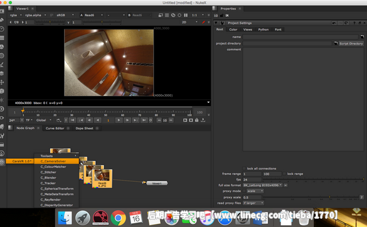Open the viewer channel rgba dropdown
Image resolution: width=367 pixels, height=227 pixels.
tap(16, 15)
